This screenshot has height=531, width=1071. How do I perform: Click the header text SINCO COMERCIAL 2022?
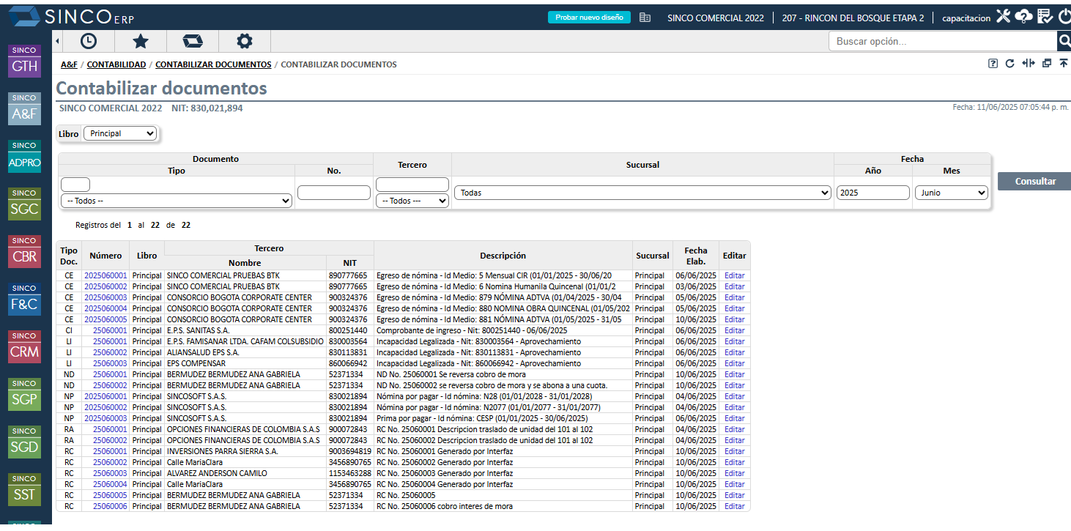click(x=716, y=18)
